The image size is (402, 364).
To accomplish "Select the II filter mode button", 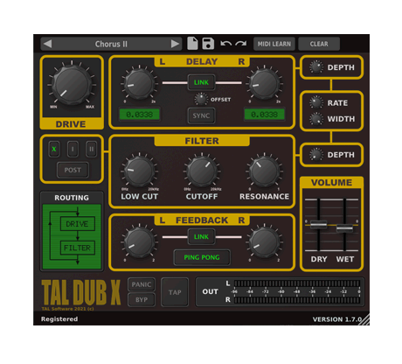I will click(92, 150).
